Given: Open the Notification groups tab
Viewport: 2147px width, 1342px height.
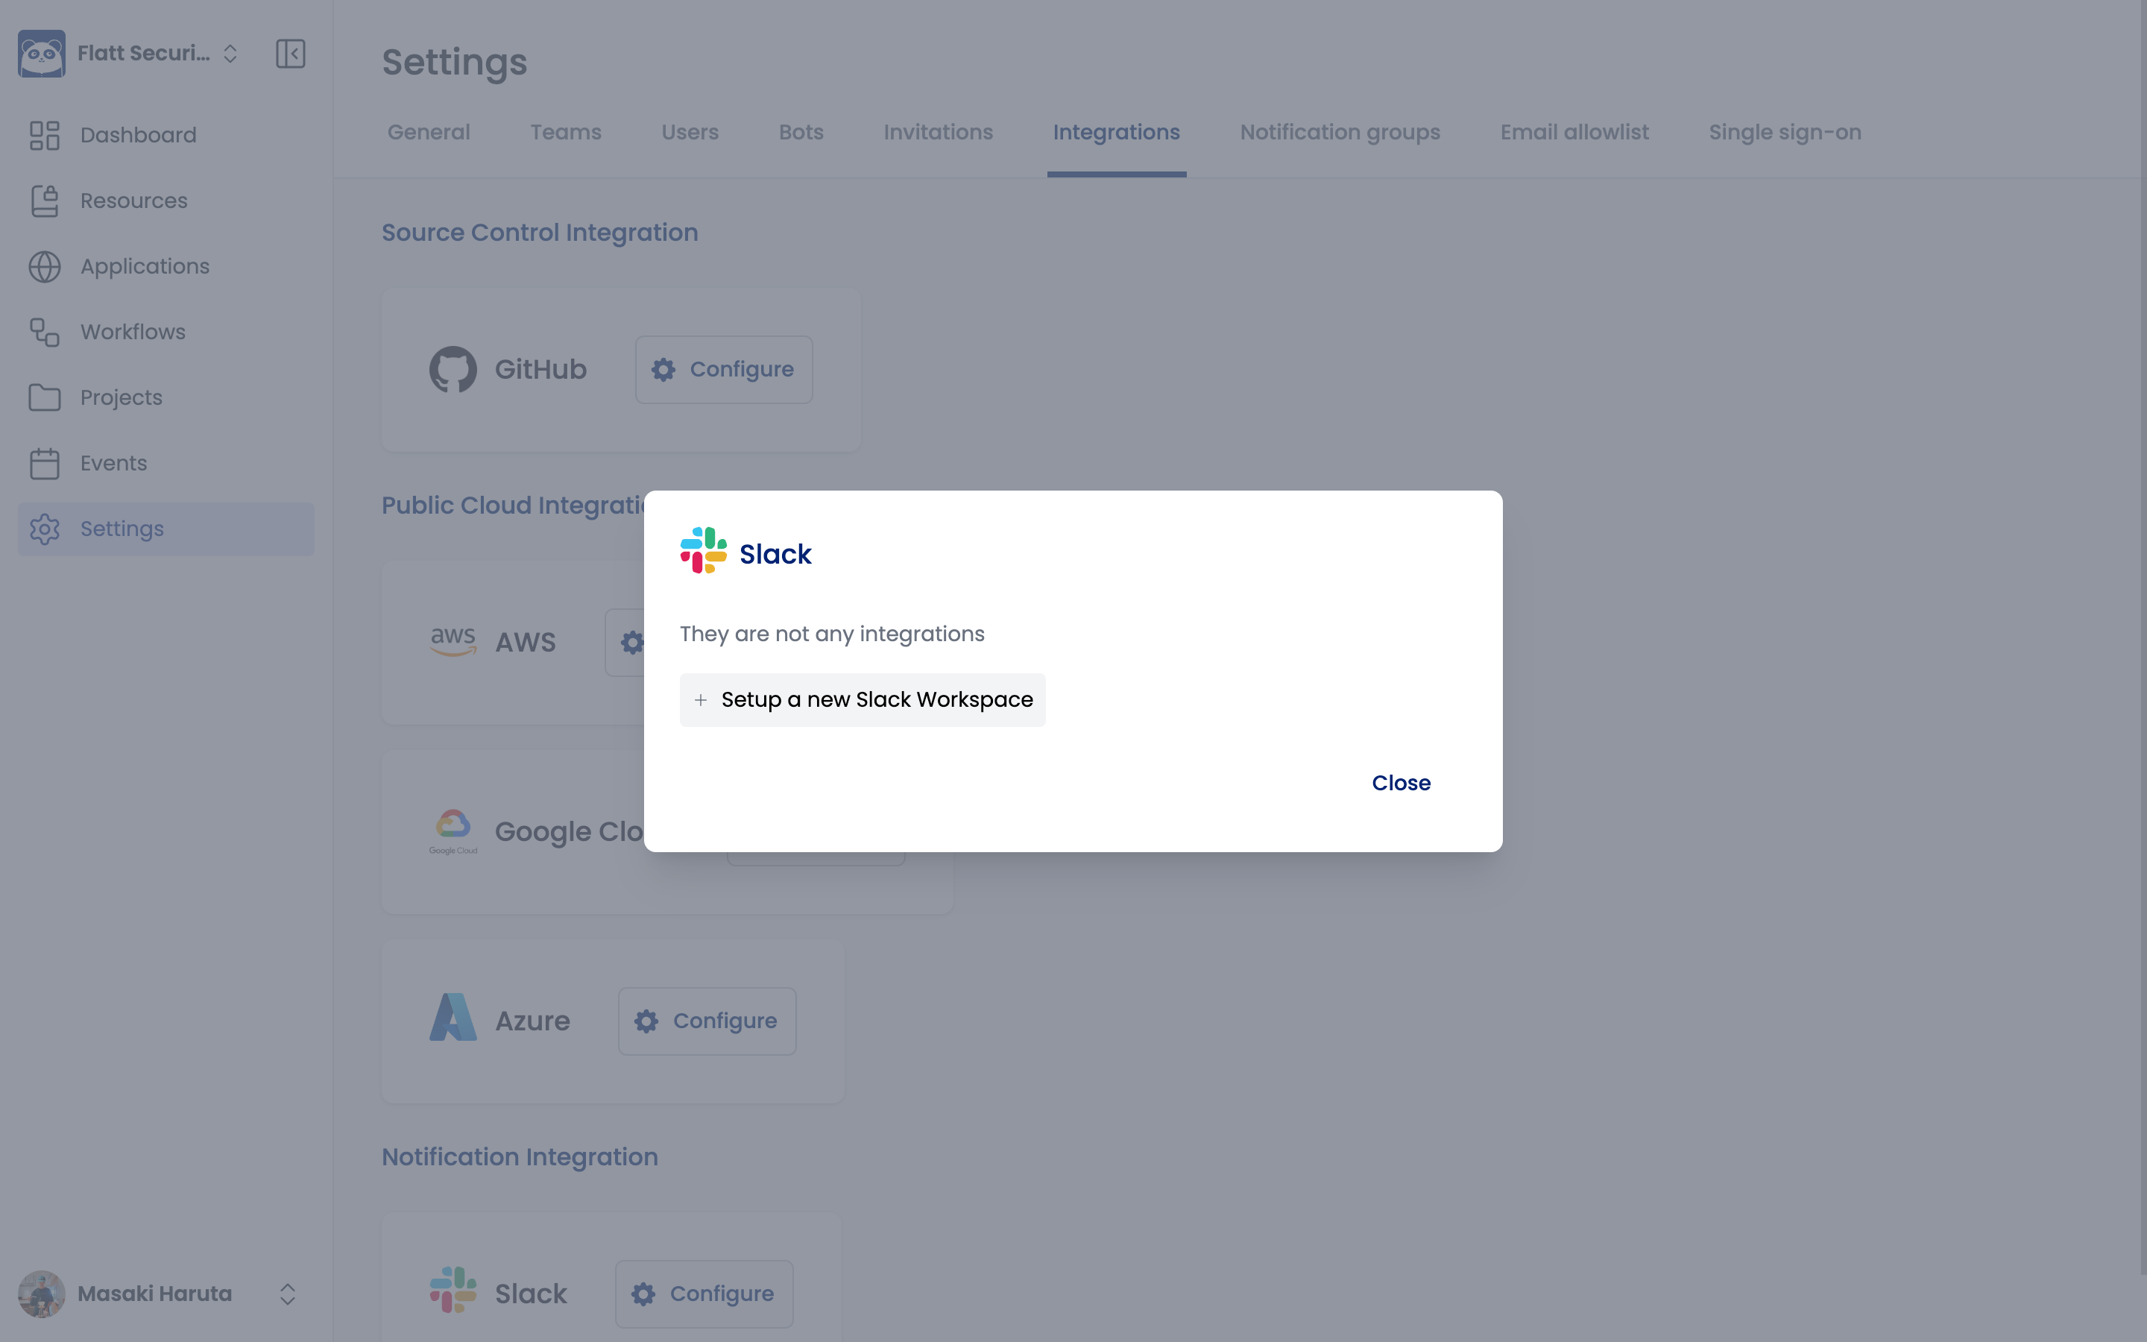Looking at the screenshot, I should tap(1340, 132).
